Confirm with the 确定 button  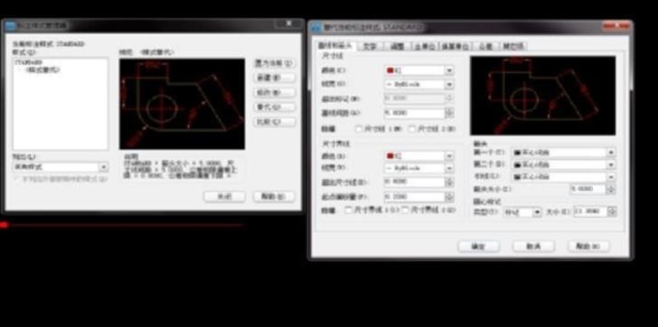point(478,246)
